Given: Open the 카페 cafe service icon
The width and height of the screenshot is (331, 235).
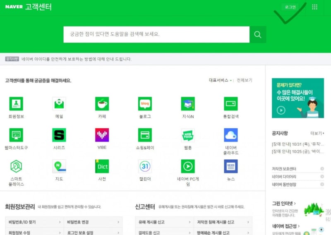Looking at the screenshot, I should tap(102, 104).
